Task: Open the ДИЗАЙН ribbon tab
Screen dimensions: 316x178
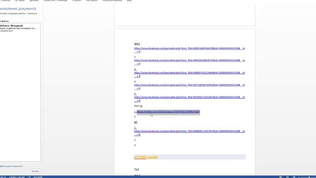Action: point(34,0)
